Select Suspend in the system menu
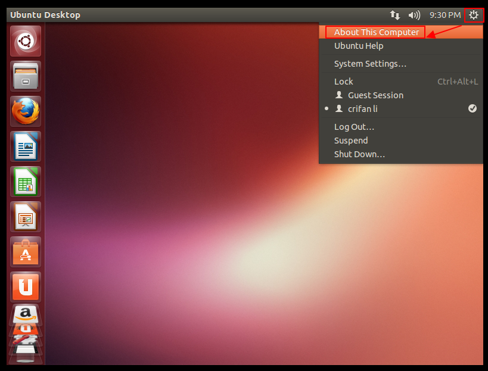The image size is (488, 371). point(401,141)
